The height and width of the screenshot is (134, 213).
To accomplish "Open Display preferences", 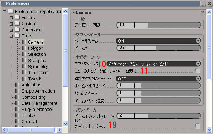I will [x=28, y=115].
